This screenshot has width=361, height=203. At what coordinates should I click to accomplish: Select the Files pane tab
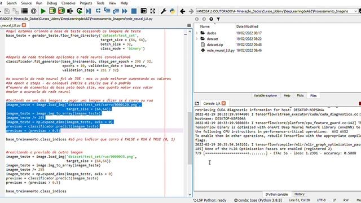[314, 95]
